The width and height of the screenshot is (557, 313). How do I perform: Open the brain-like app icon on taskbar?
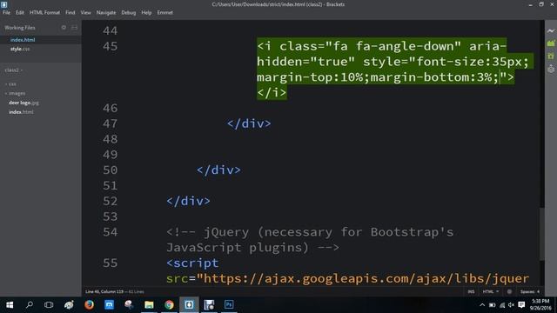129,305
